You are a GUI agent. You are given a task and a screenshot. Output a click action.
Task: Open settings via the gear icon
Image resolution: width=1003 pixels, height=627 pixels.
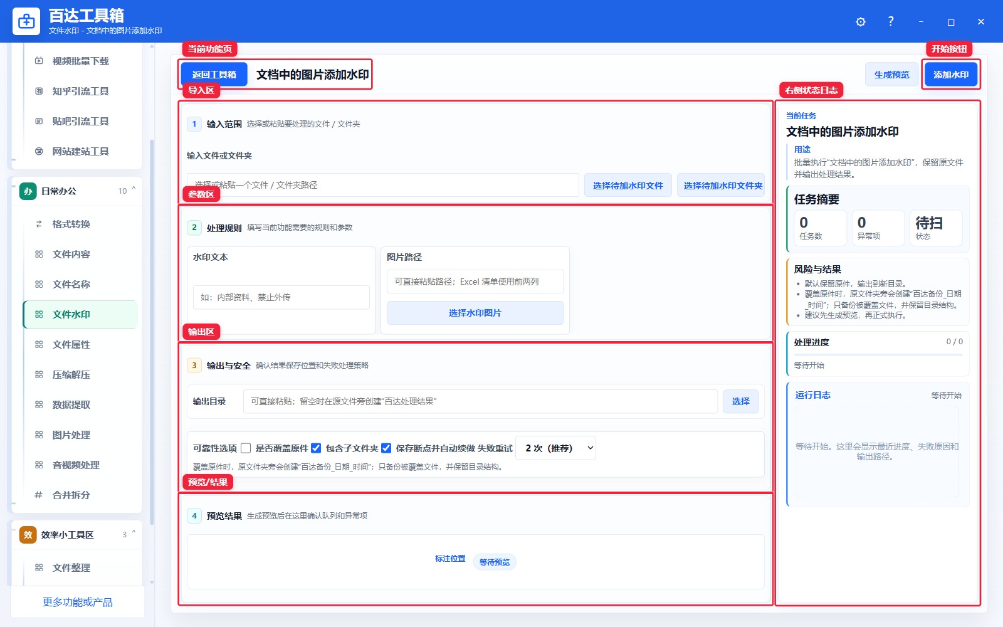(861, 22)
